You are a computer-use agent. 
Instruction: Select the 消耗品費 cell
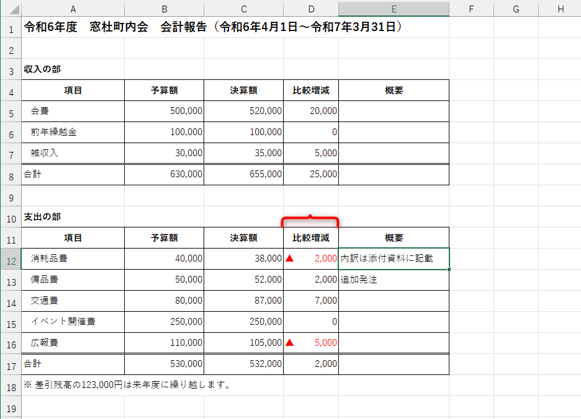coord(73,259)
